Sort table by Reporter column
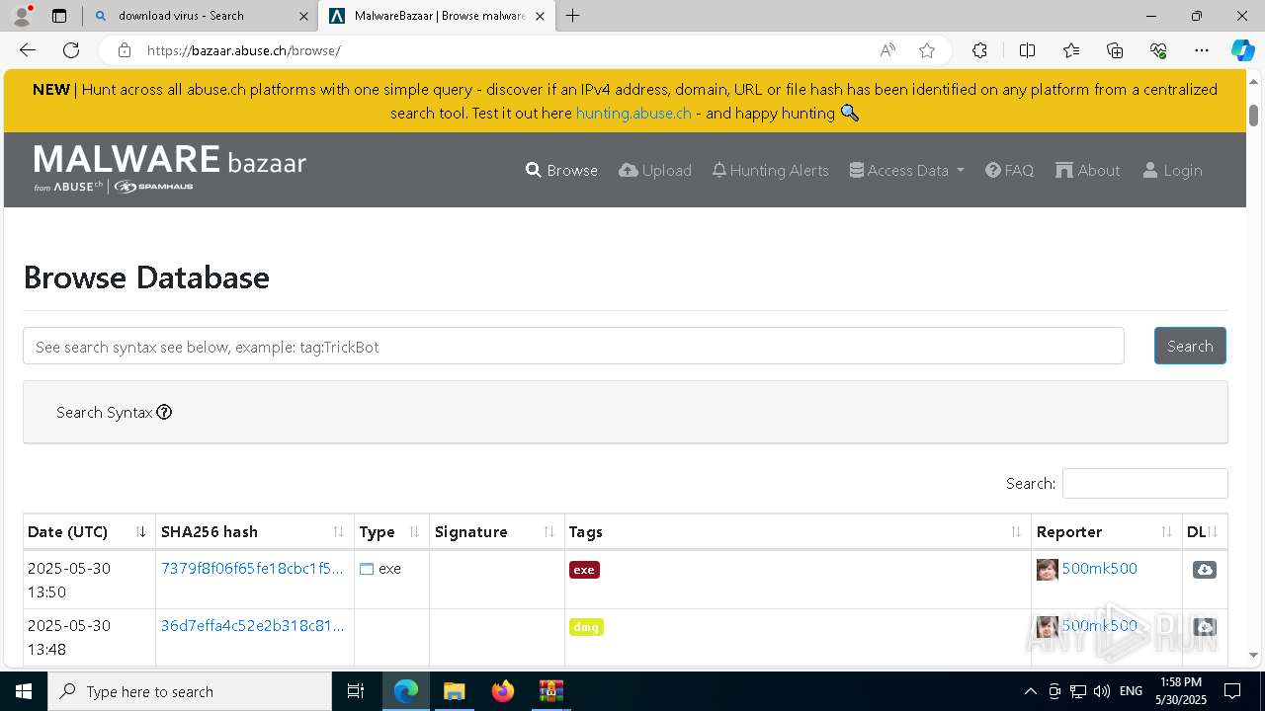The width and height of the screenshot is (1265, 711). [1107, 531]
